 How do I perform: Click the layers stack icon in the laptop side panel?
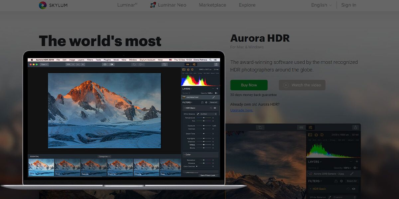188,70
